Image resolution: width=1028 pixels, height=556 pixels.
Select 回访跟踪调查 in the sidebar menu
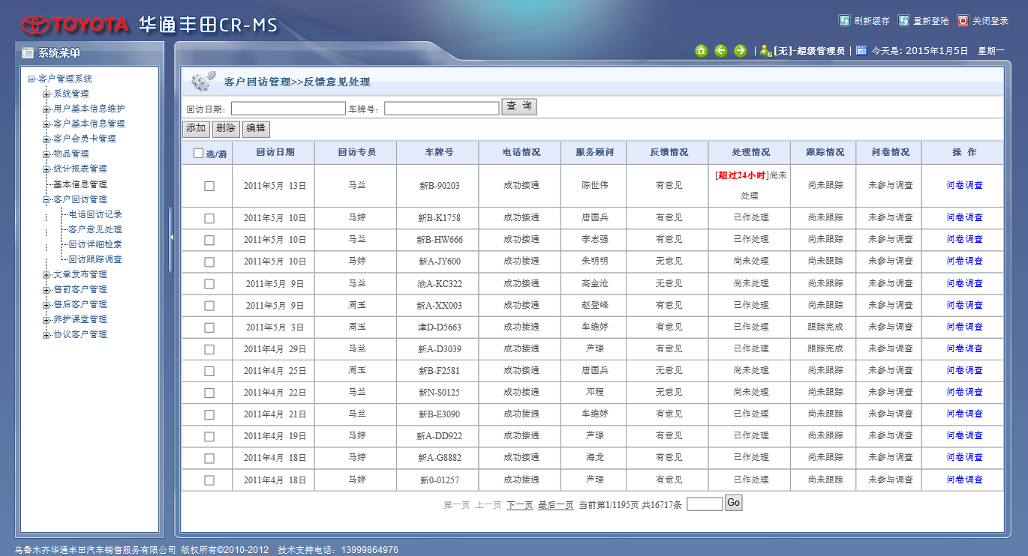click(x=95, y=259)
